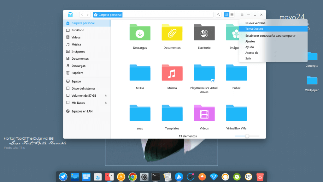Open the hamburger main menu
This screenshot has height=182, width=323.
click(x=242, y=15)
